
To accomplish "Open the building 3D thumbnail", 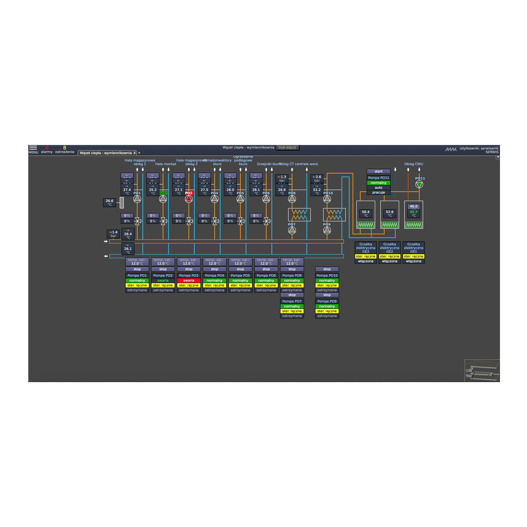I will pos(482,371).
